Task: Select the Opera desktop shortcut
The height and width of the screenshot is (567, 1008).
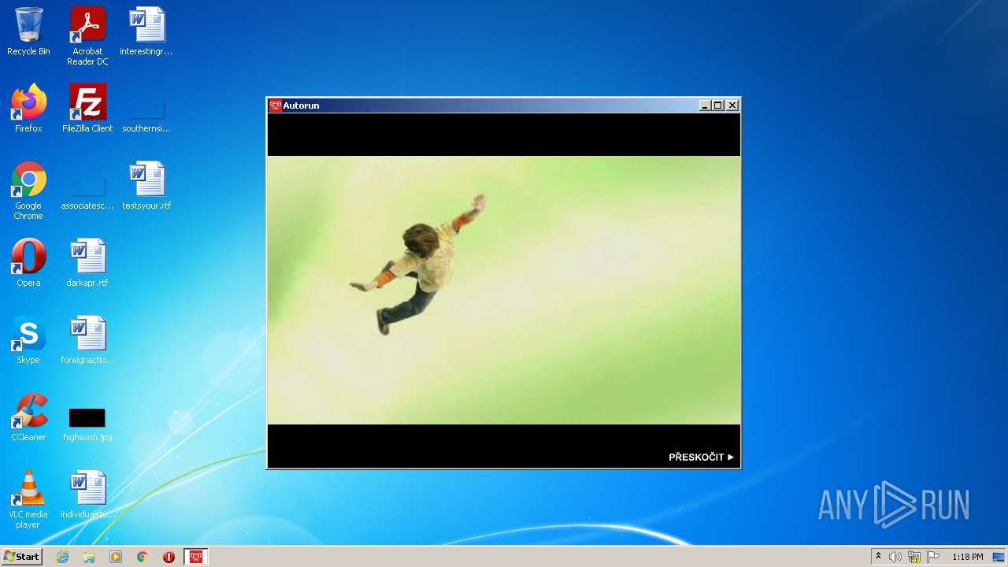Action: pos(28,263)
